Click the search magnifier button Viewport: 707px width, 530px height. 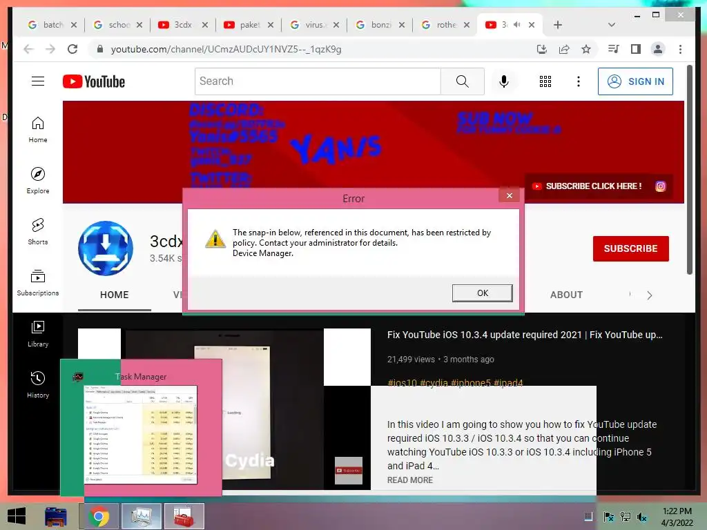pos(462,81)
